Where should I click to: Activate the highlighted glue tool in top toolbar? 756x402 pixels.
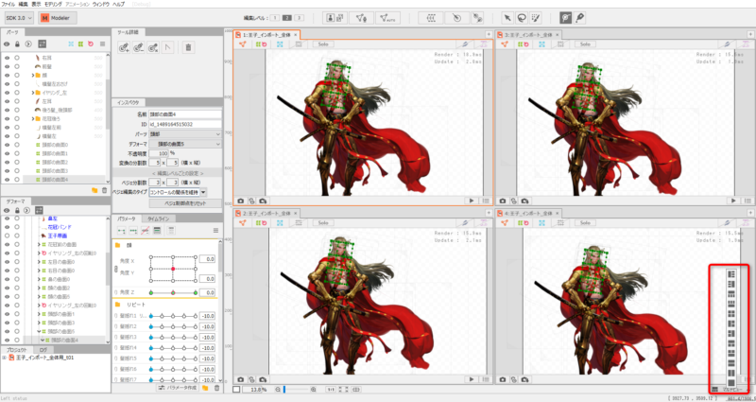566,18
